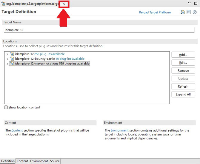The height and width of the screenshot is (164, 200).
Task: Click the Target Name field containing idempiere-12
Action: click(x=99, y=30)
